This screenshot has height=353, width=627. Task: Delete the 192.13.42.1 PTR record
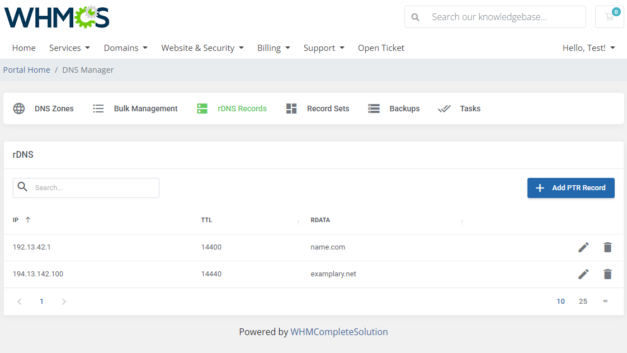click(607, 247)
